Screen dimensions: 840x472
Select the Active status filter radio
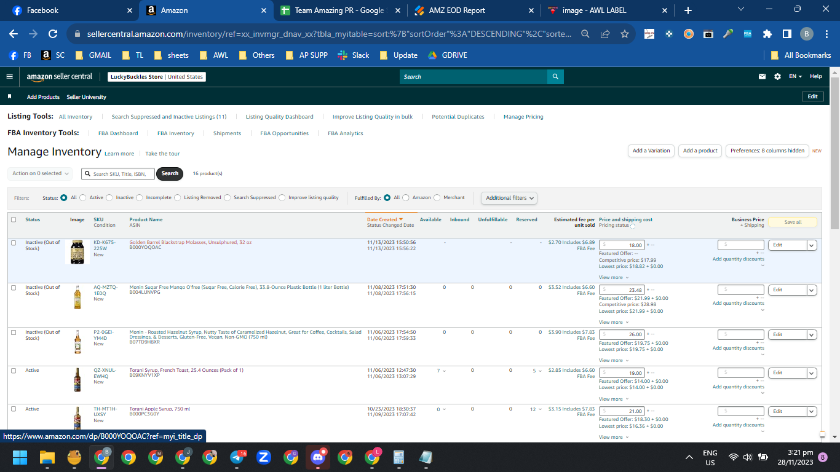click(x=83, y=198)
